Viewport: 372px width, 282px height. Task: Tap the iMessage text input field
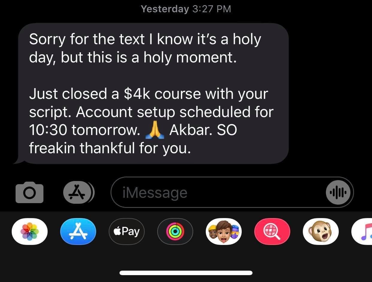pos(232,192)
